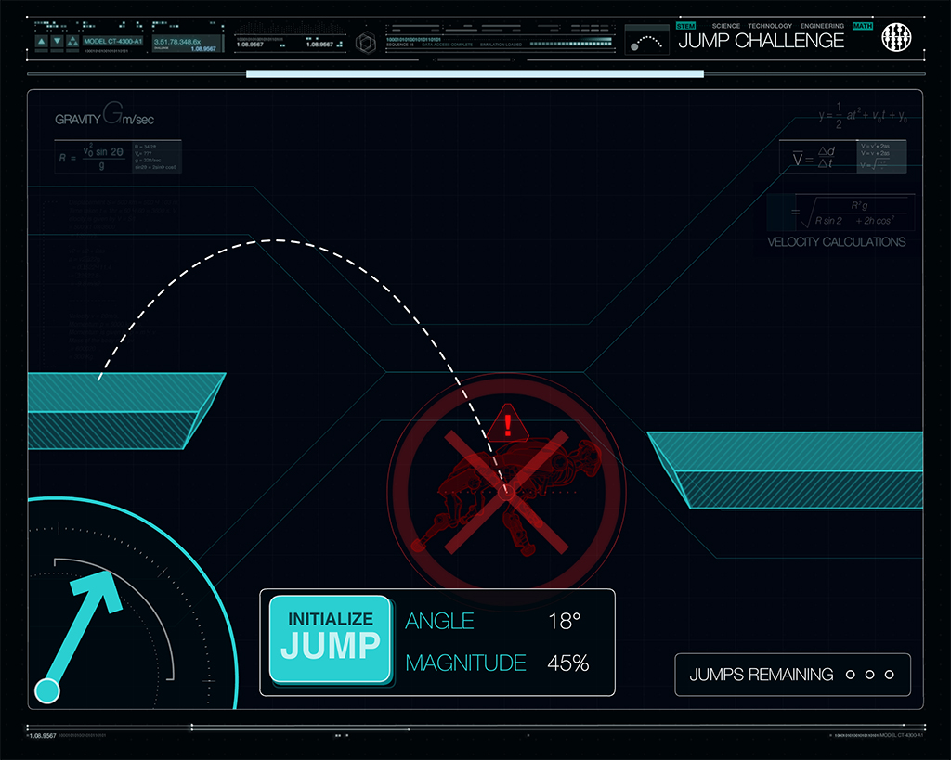This screenshot has height=760, width=951.
Task: Click the average velocity formula box
Action: [842, 157]
